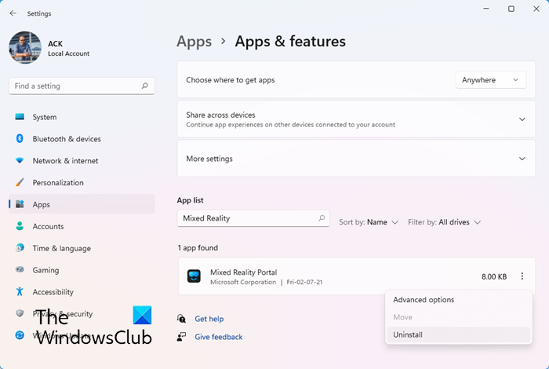
Task: Maximize the Settings window
Action: [x=511, y=9]
